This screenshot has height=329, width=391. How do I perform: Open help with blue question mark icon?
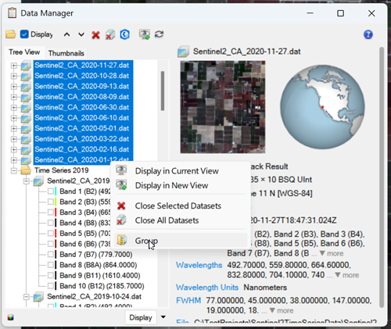(x=368, y=34)
